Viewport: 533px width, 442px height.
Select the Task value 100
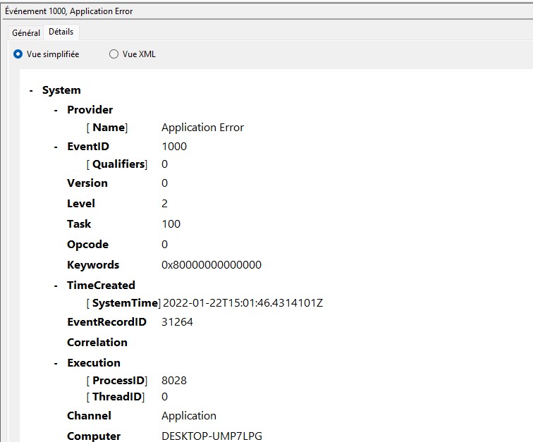point(171,224)
